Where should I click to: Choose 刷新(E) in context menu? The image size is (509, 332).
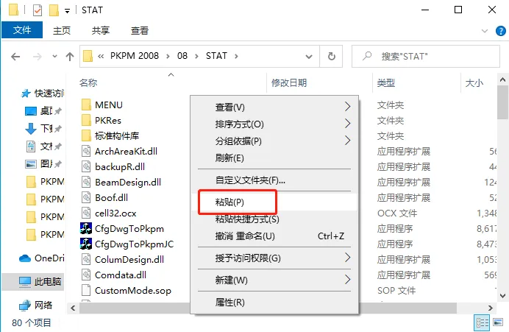[x=274, y=158]
